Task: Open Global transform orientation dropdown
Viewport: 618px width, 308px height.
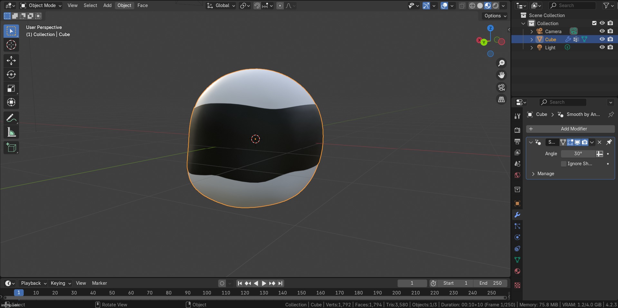Action: click(x=221, y=5)
